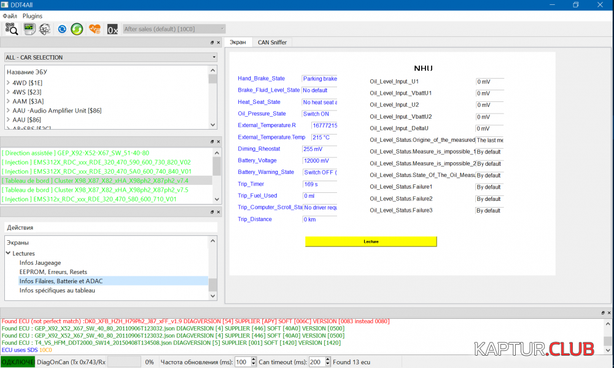Image resolution: width=614 pixels, height=368 pixels.
Task: Expand the AAU [$86] tree node
Action: tap(8, 120)
